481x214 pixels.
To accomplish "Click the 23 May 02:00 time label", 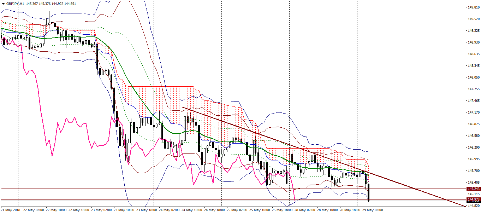I will click(101, 210).
